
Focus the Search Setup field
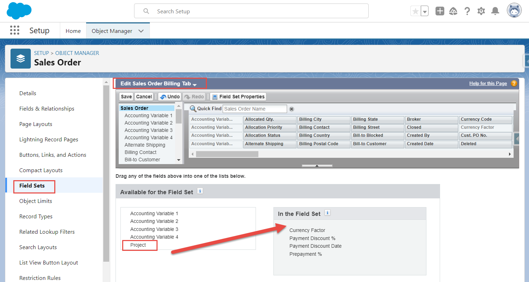tap(251, 11)
